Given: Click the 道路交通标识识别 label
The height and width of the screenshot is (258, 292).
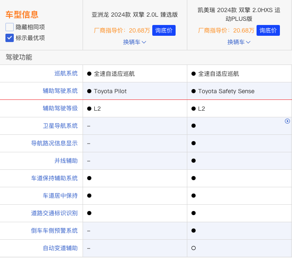Looking at the screenshot, I should [x=54, y=213].
